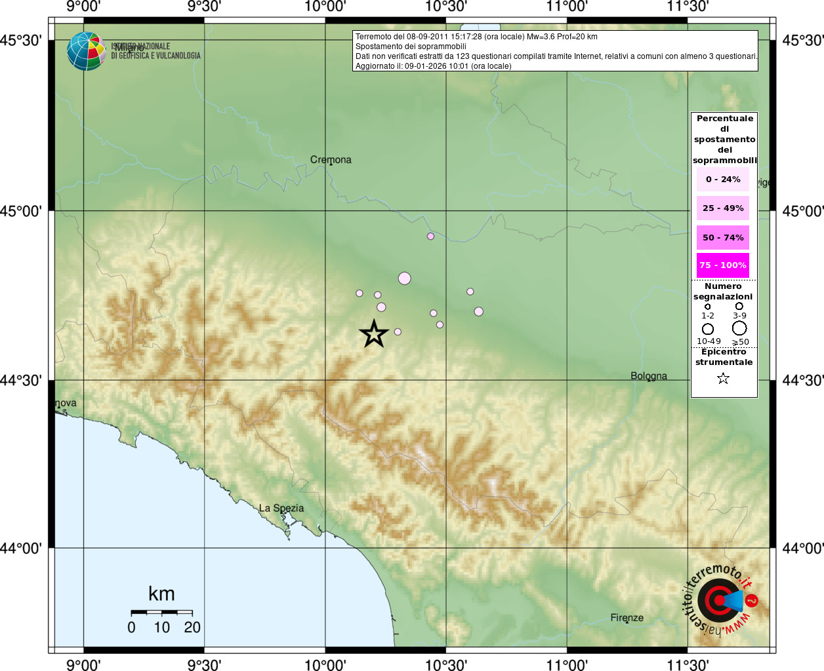Click the 25 - 49% color swatch

coord(723,208)
